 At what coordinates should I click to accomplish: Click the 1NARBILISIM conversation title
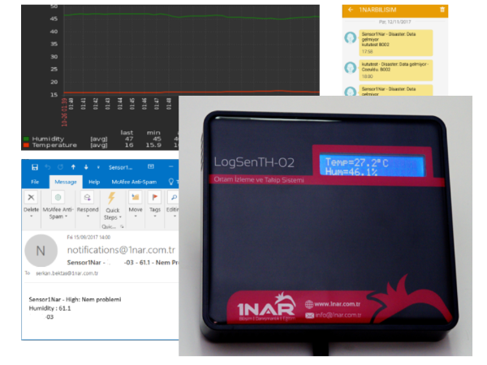tap(377, 10)
